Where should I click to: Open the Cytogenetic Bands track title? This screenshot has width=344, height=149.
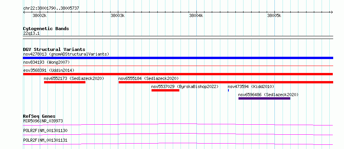[46, 29]
